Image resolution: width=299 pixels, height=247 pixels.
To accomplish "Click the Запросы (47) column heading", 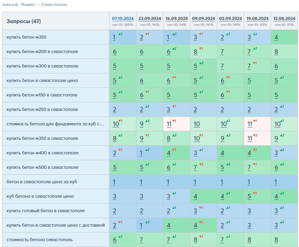I will click(x=23, y=21).
